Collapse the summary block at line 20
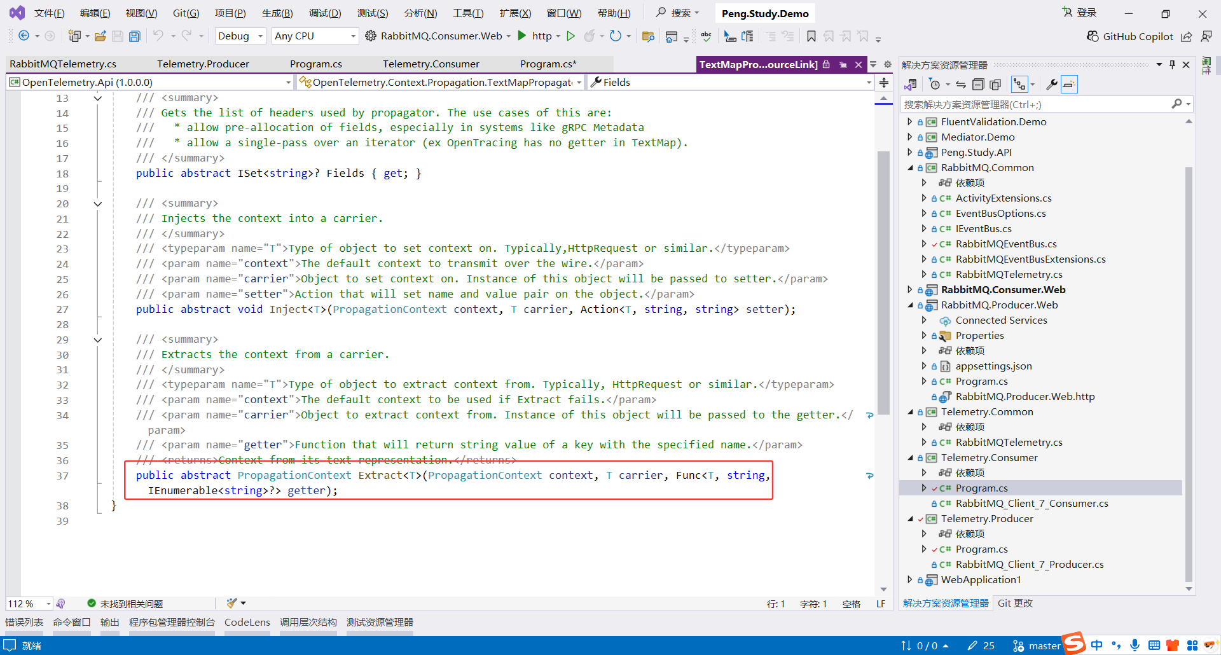 point(98,204)
